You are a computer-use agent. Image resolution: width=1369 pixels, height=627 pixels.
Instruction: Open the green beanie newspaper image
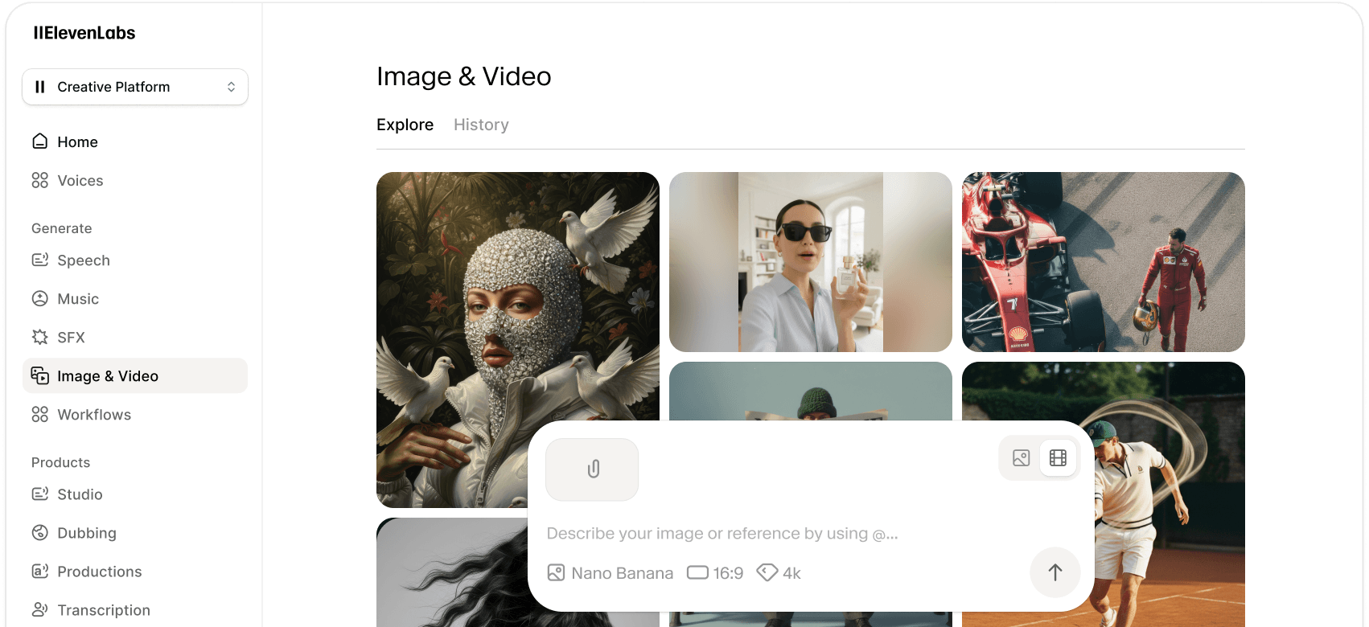point(811,391)
